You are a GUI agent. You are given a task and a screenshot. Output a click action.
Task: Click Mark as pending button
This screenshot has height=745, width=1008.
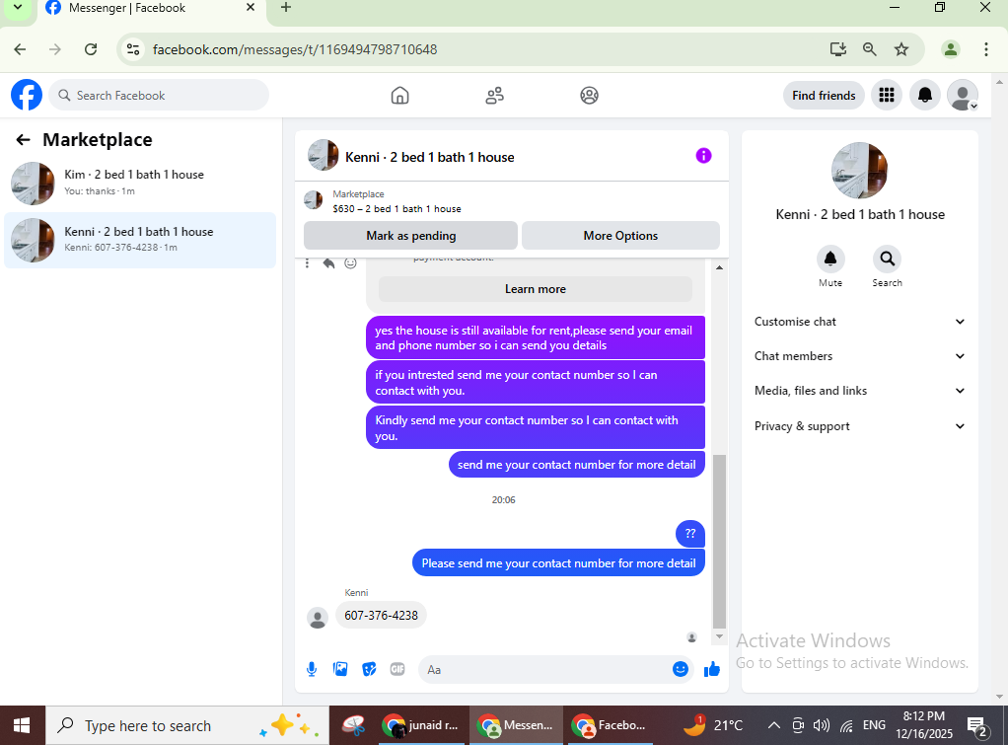click(x=410, y=236)
